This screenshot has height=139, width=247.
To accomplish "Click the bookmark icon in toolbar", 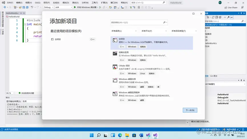I will (139, 7).
